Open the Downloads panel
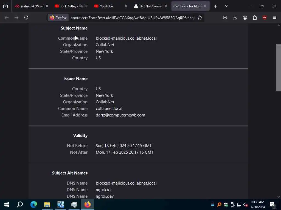Image resolution: width=281 pixels, height=210 pixels. 235,17
